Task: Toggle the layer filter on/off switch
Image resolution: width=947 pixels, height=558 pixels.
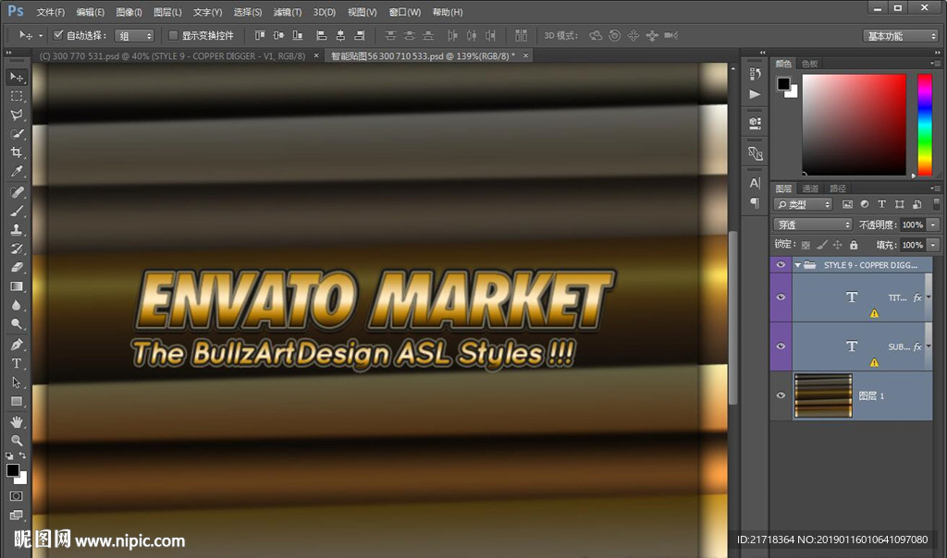Action: tap(936, 204)
